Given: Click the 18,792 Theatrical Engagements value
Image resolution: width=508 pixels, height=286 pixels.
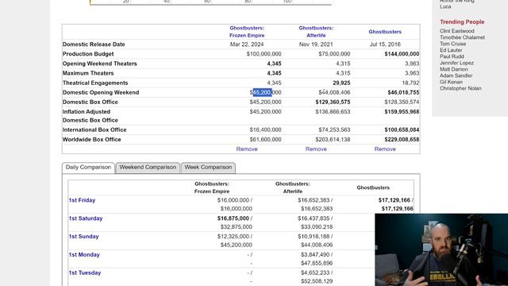Looking at the screenshot, I should tap(410, 83).
